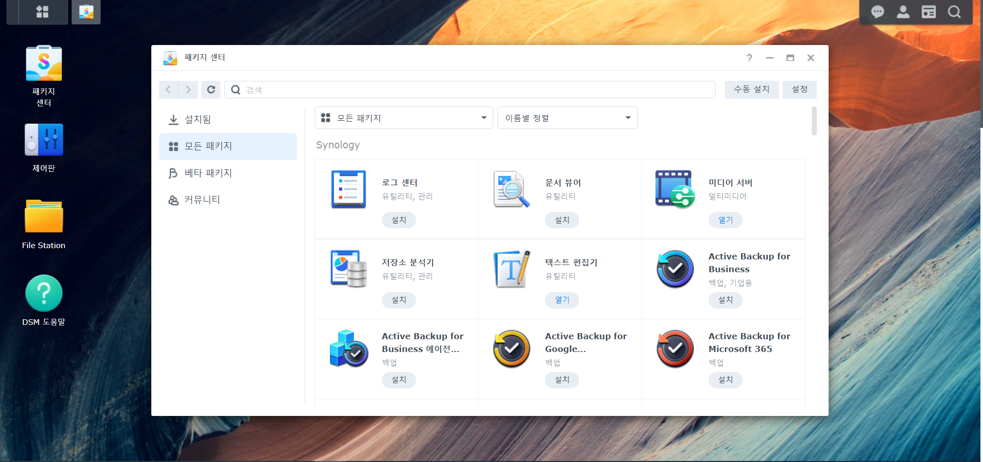
Task: Click the 미디어 서버 package icon
Action: tap(675, 189)
